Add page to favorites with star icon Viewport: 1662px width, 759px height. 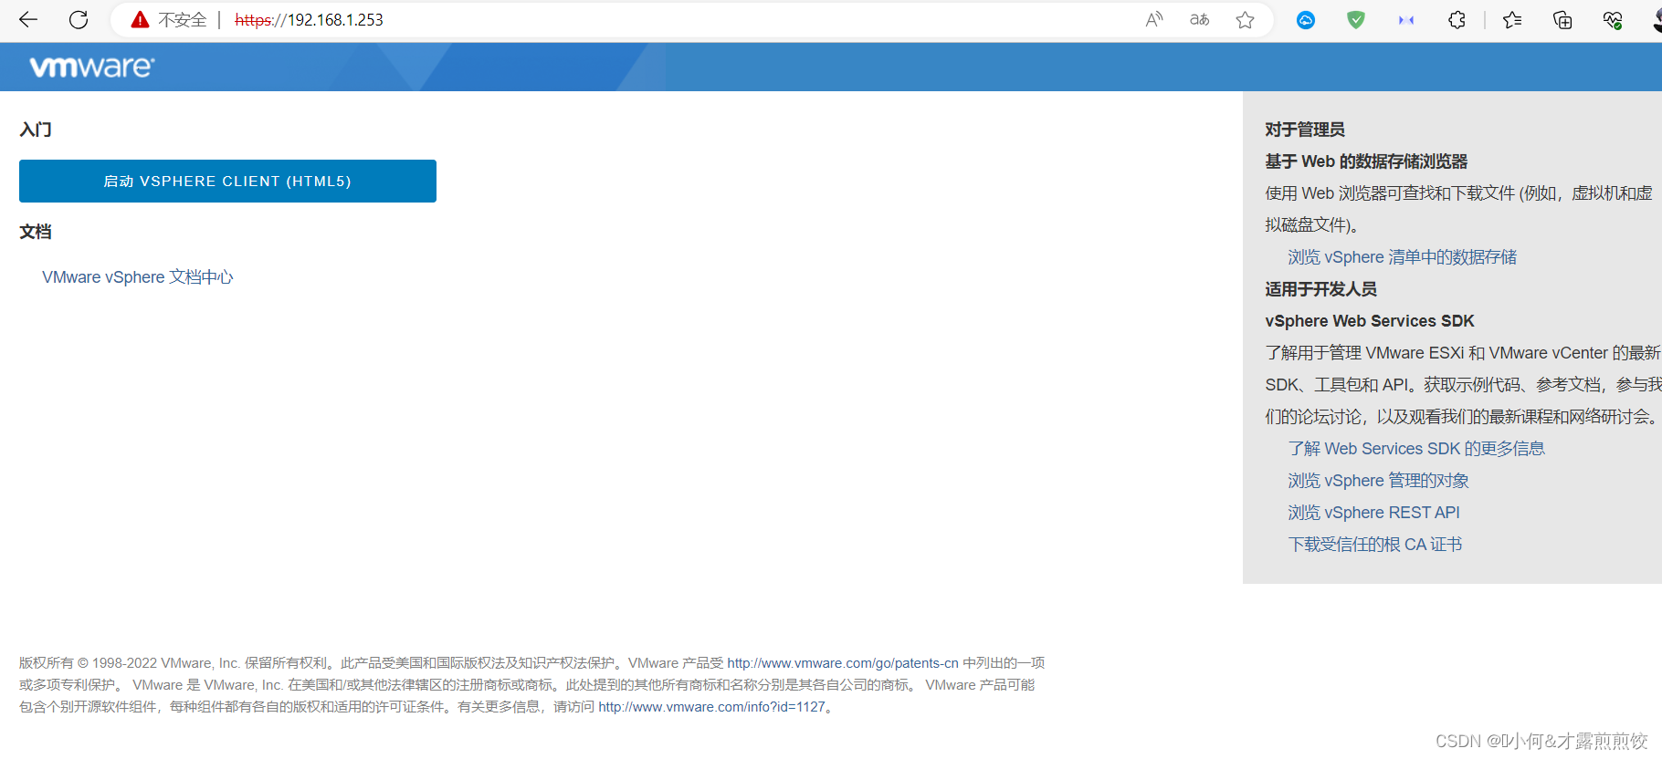1245,20
